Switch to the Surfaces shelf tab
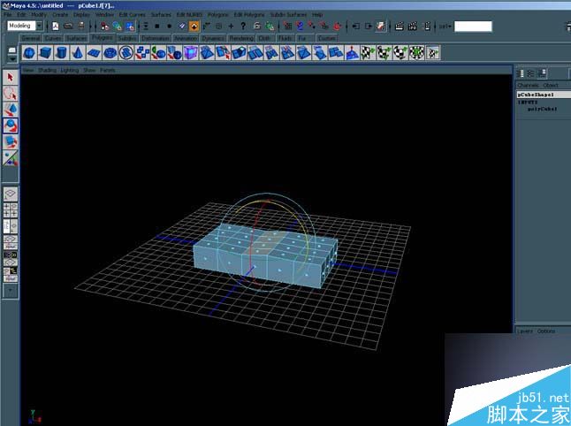Viewport: 571px width, 426px height. pyautogui.click(x=77, y=38)
